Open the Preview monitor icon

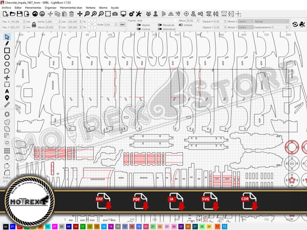pyautogui.click(x=123, y=14)
